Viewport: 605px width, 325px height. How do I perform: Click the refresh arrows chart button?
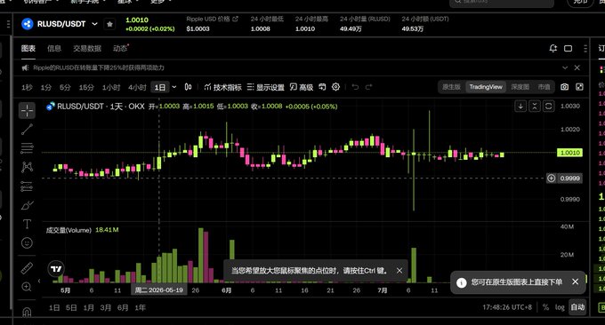point(548,106)
